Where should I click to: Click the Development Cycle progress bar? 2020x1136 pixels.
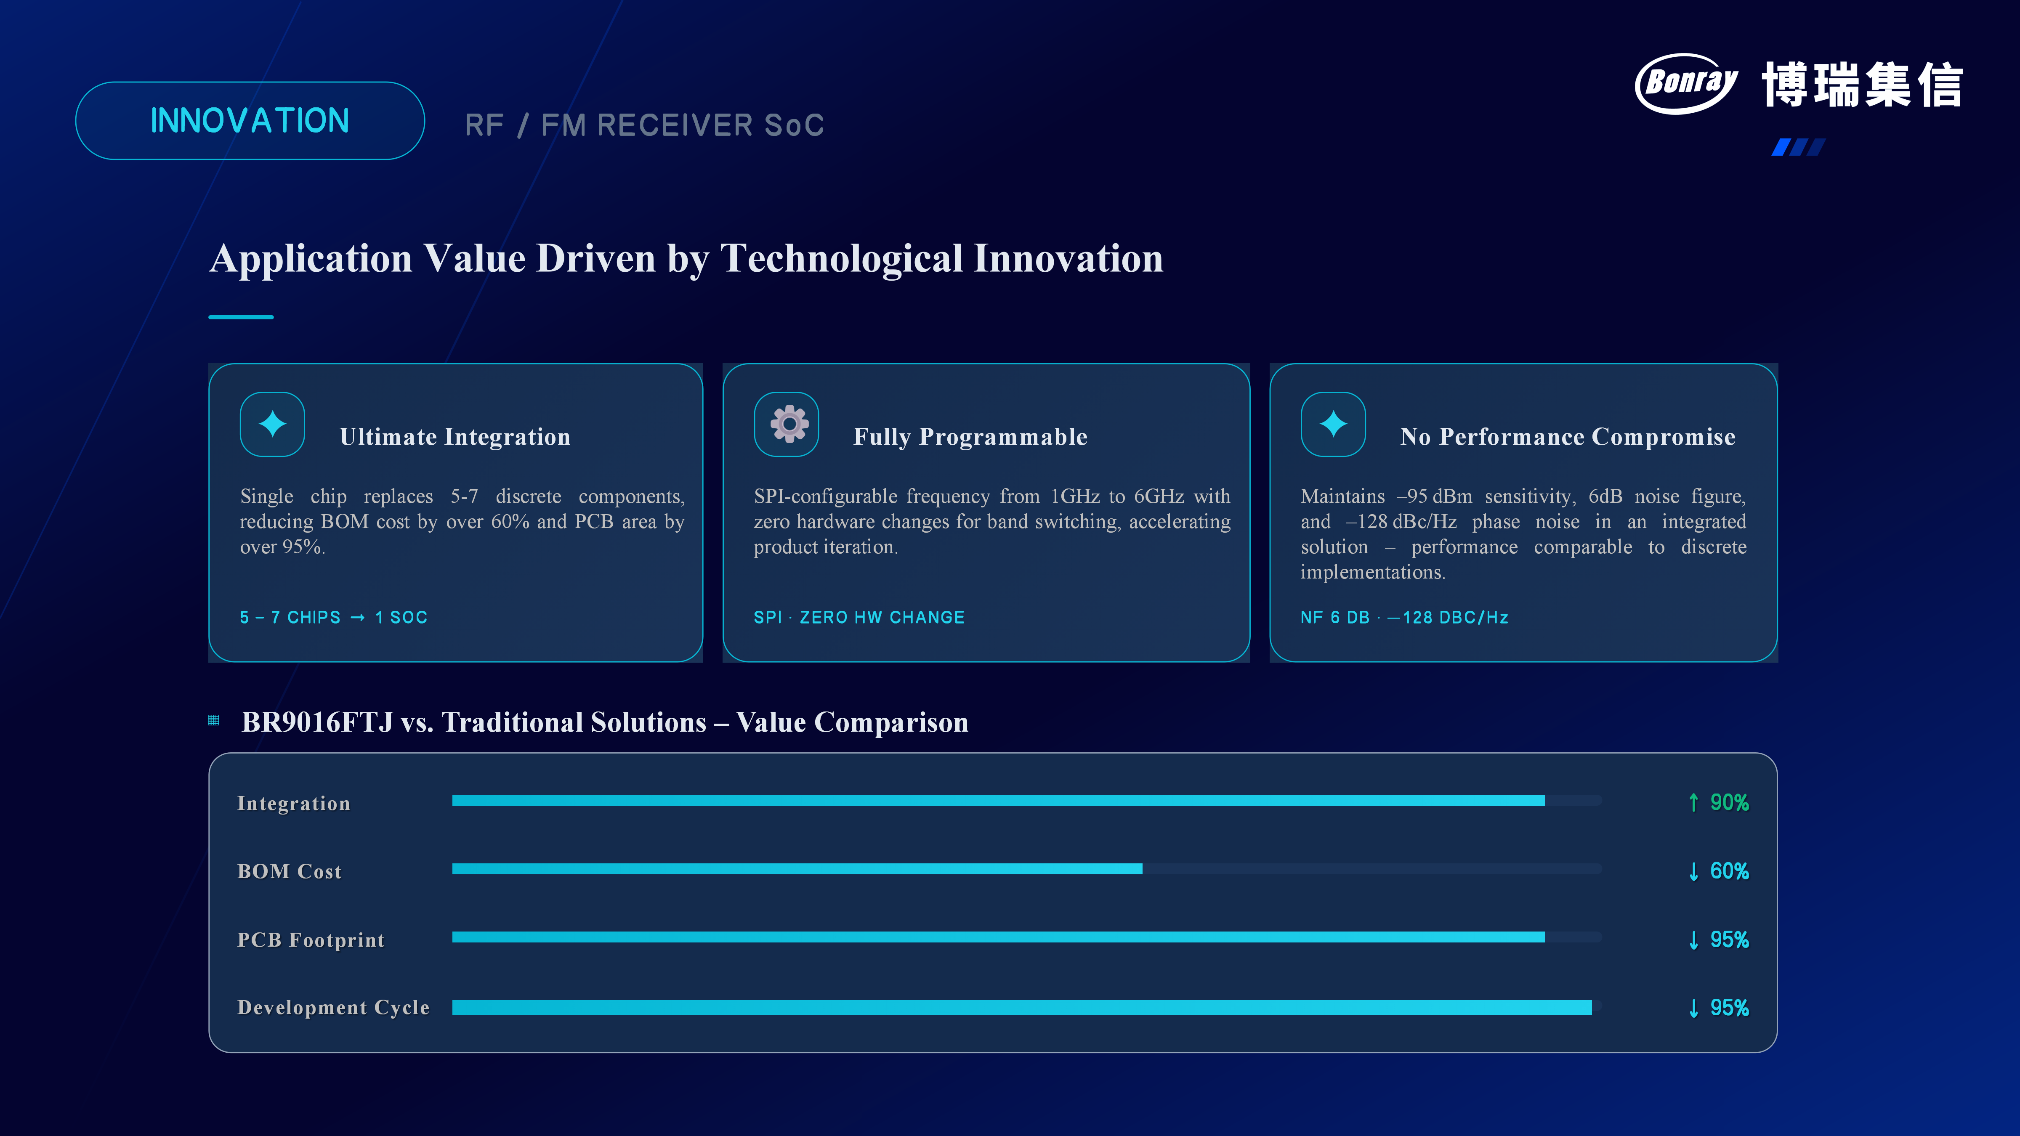click(x=1026, y=1007)
